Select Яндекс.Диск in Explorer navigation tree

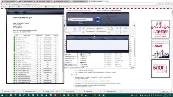pos(68,54)
